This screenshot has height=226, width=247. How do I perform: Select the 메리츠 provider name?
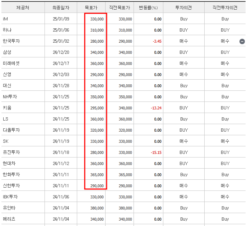9,219
